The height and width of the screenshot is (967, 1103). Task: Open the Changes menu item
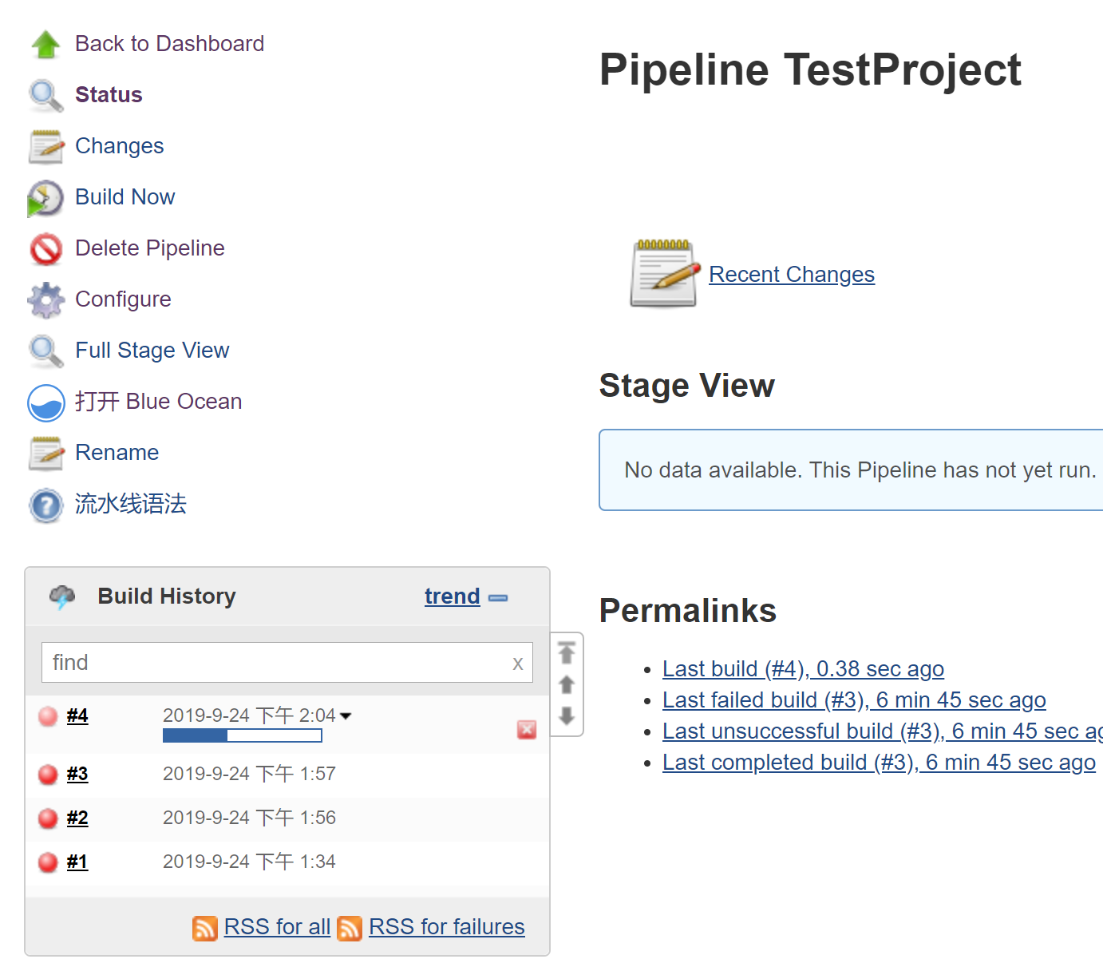(119, 145)
